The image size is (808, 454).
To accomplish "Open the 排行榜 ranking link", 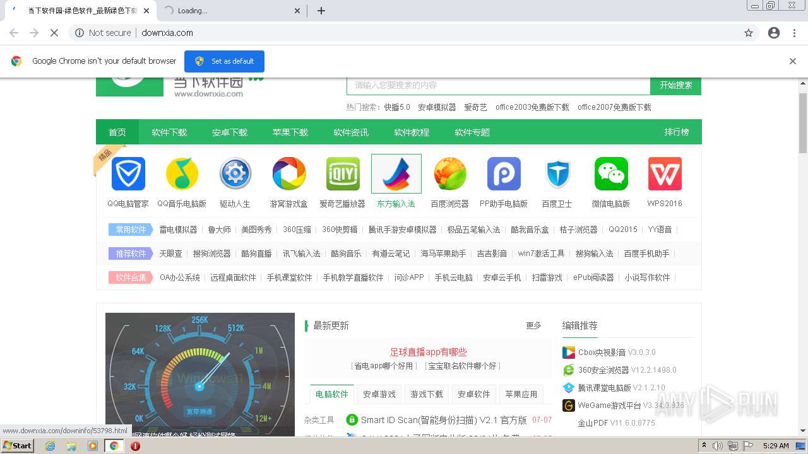I will pos(677,132).
